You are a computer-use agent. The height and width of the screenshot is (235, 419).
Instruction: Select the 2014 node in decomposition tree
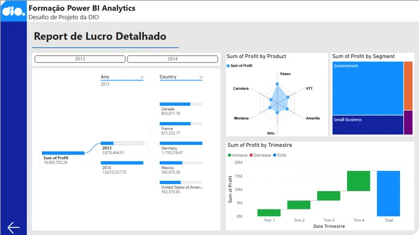click(122, 163)
